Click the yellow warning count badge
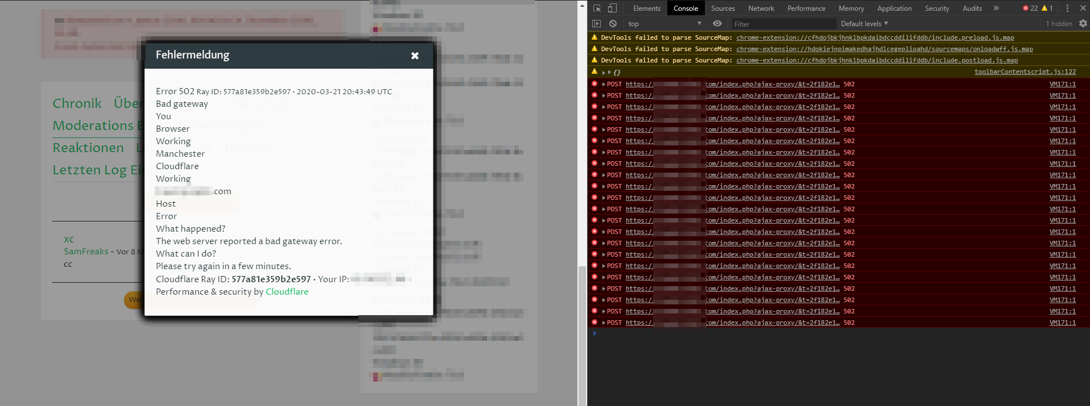1090x406 pixels. pyautogui.click(x=1047, y=8)
